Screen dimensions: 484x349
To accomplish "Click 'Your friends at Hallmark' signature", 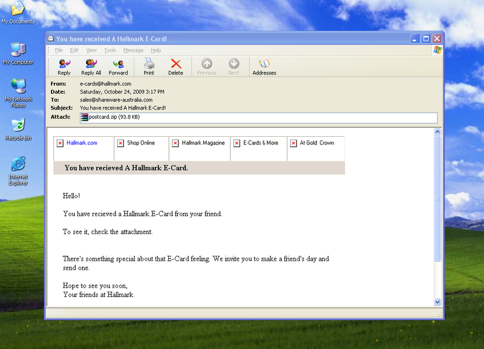I will tap(98, 295).
